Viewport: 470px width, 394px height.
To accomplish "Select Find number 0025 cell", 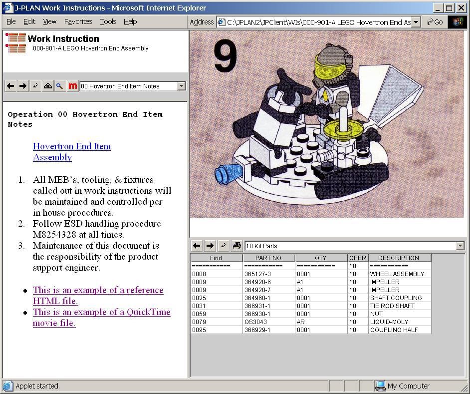I will click(x=217, y=298).
